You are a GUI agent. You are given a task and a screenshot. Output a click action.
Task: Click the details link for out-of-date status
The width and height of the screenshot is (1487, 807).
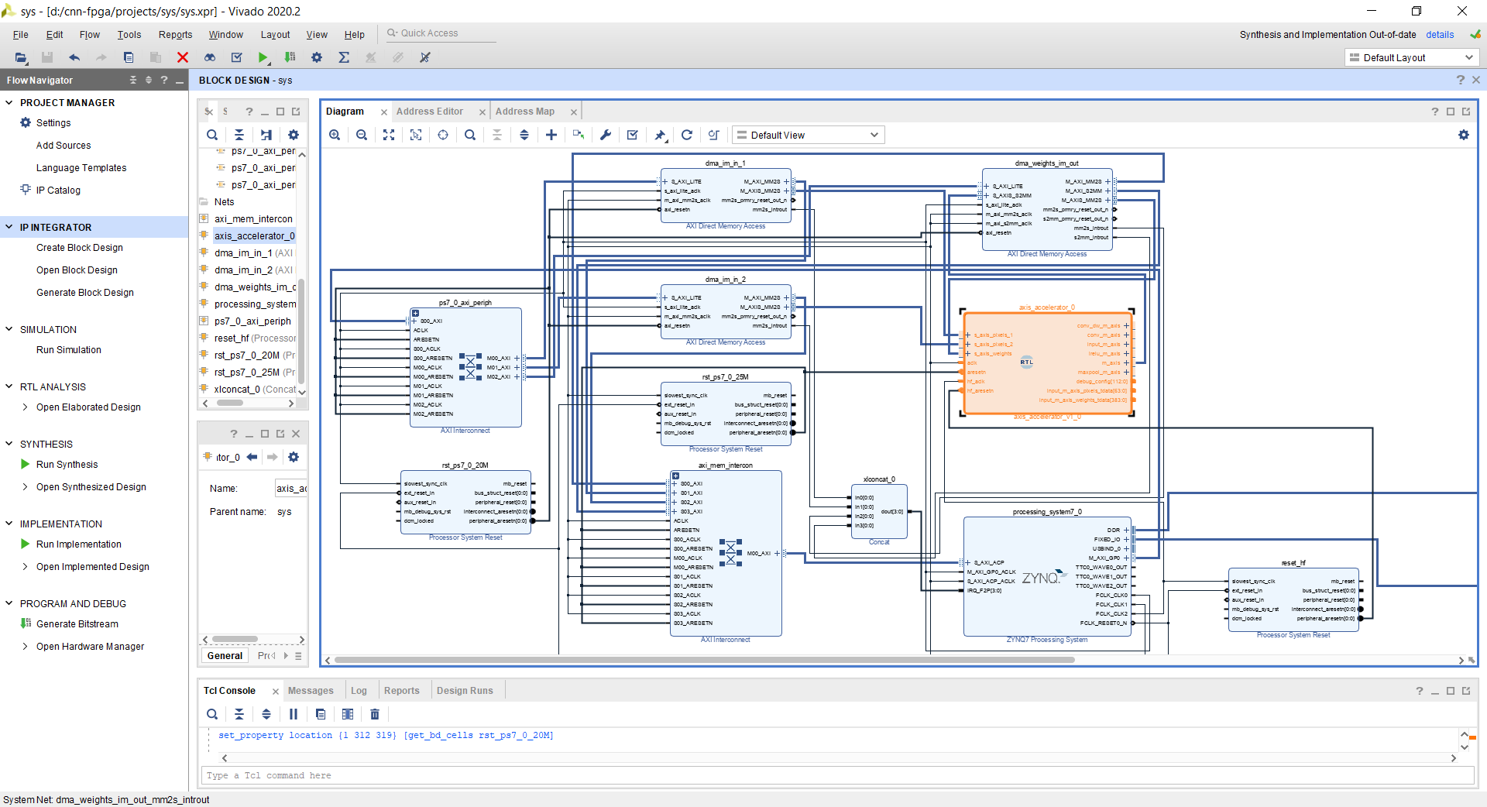[x=1440, y=35]
